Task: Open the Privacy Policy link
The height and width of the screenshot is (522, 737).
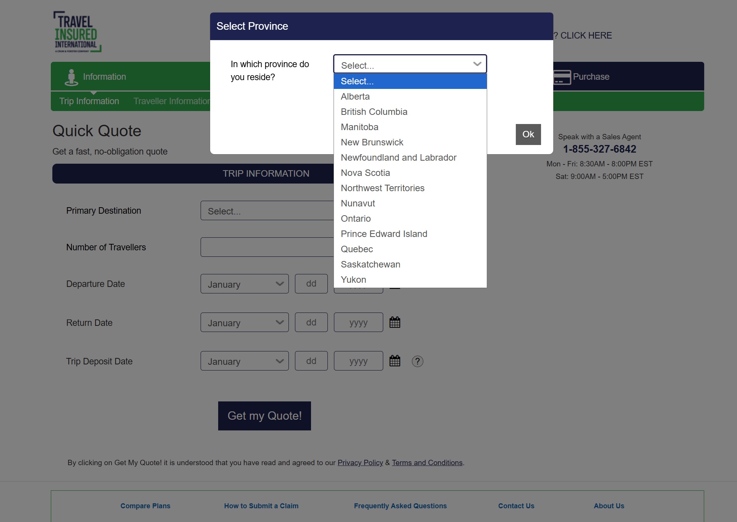Action: [x=360, y=462]
